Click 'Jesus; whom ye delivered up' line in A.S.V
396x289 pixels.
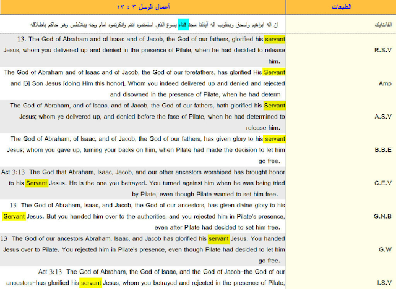(x=152, y=117)
